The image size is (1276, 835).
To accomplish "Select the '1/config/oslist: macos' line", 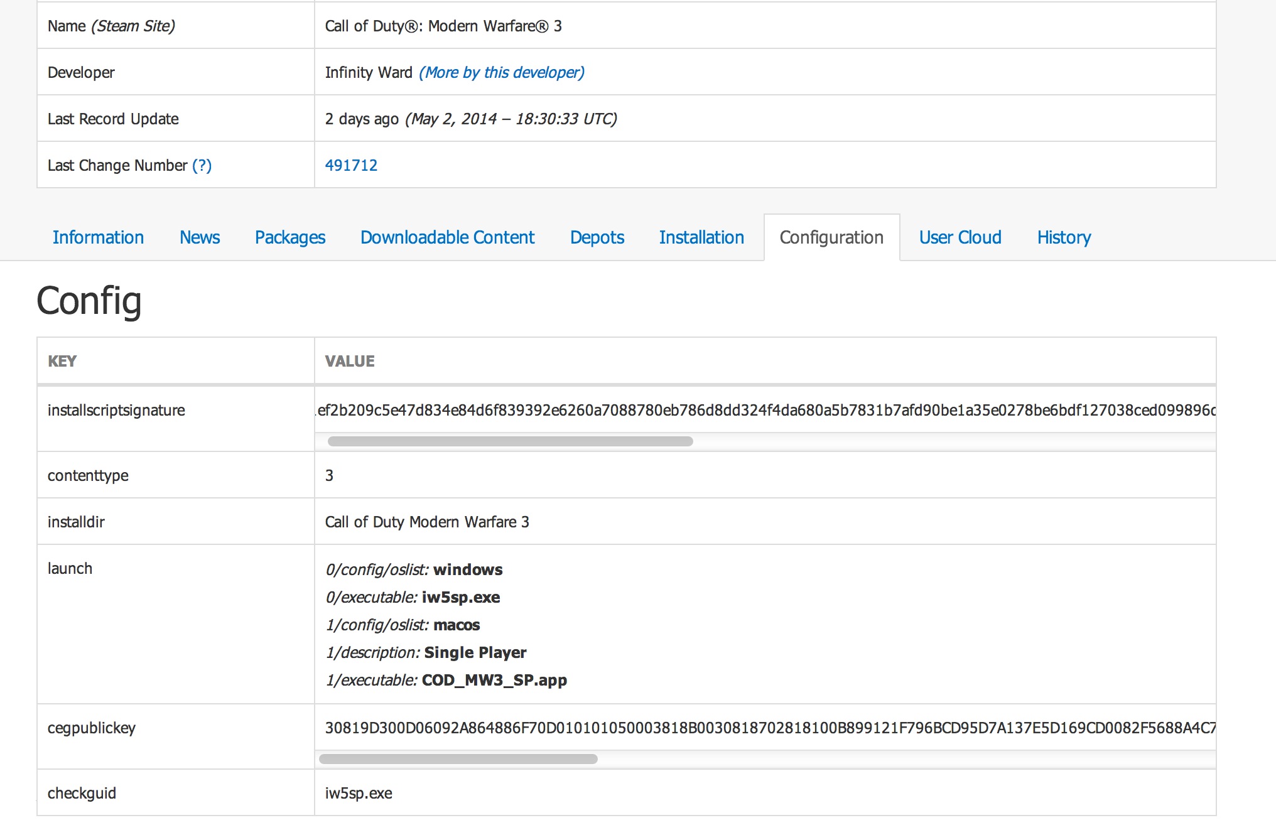I will click(x=403, y=625).
